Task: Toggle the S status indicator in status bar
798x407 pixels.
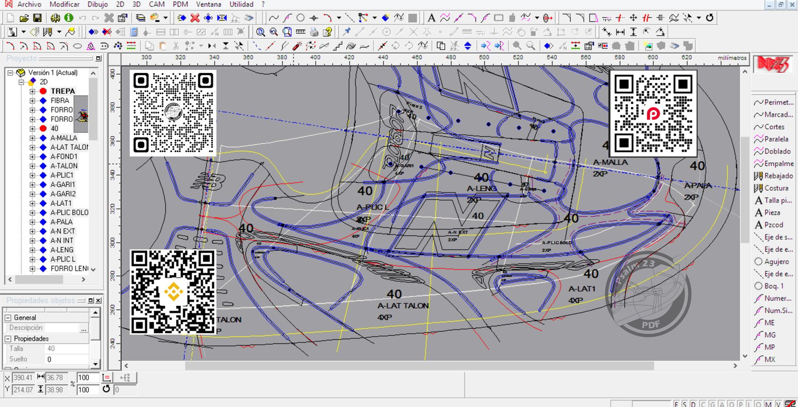Action: tap(684, 404)
